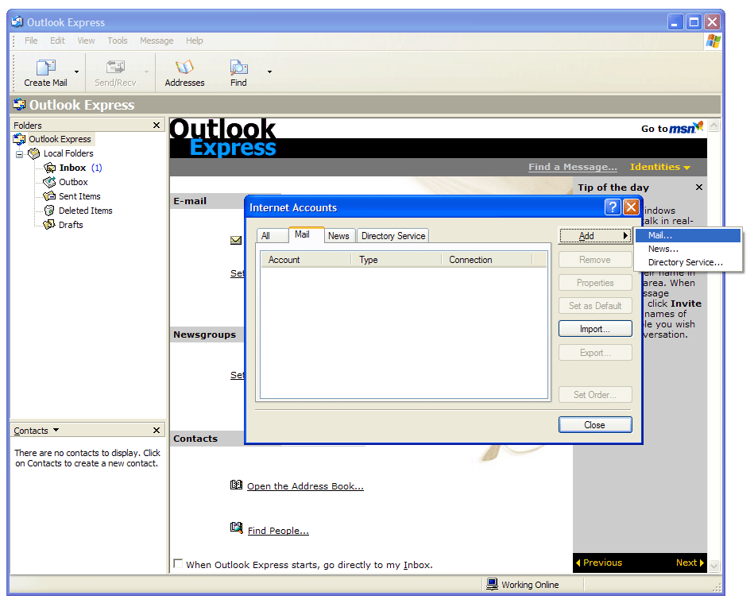Select Mail... from the Add submenu
754x611 pixels.
(x=687, y=235)
